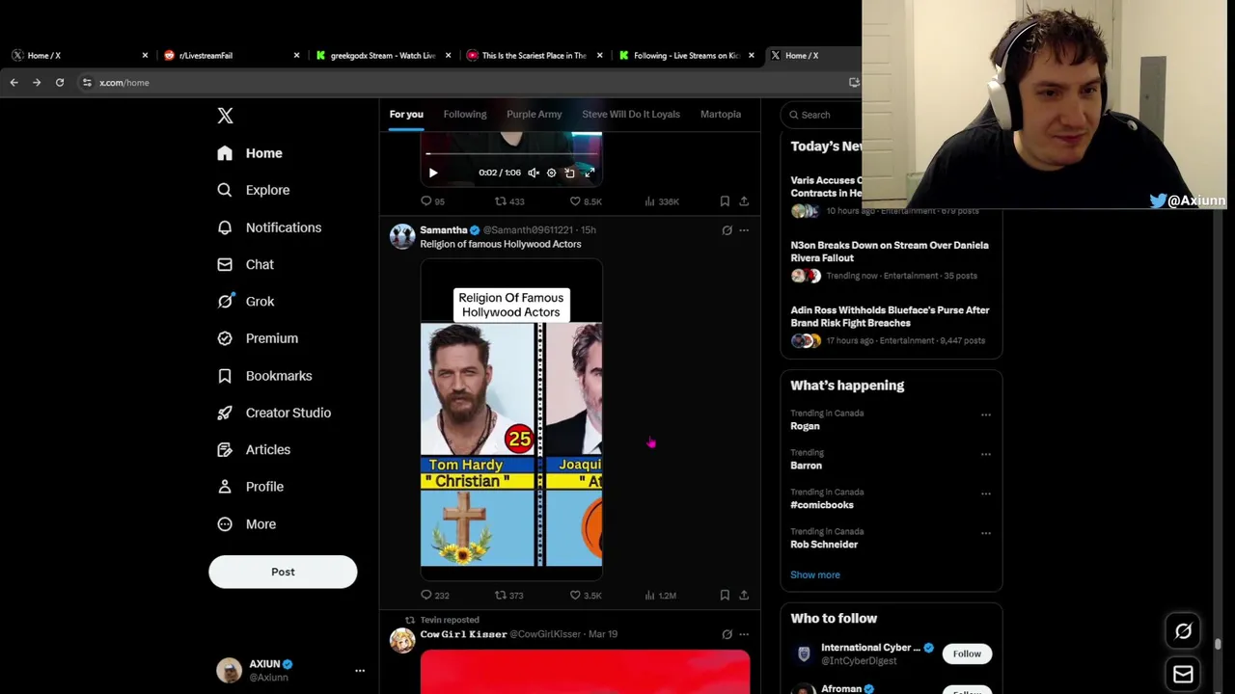This screenshot has height=694, width=1235.
Task: Open Adin Ross Withholds Blueface's Purse news
Action: [x=891, y=327]
